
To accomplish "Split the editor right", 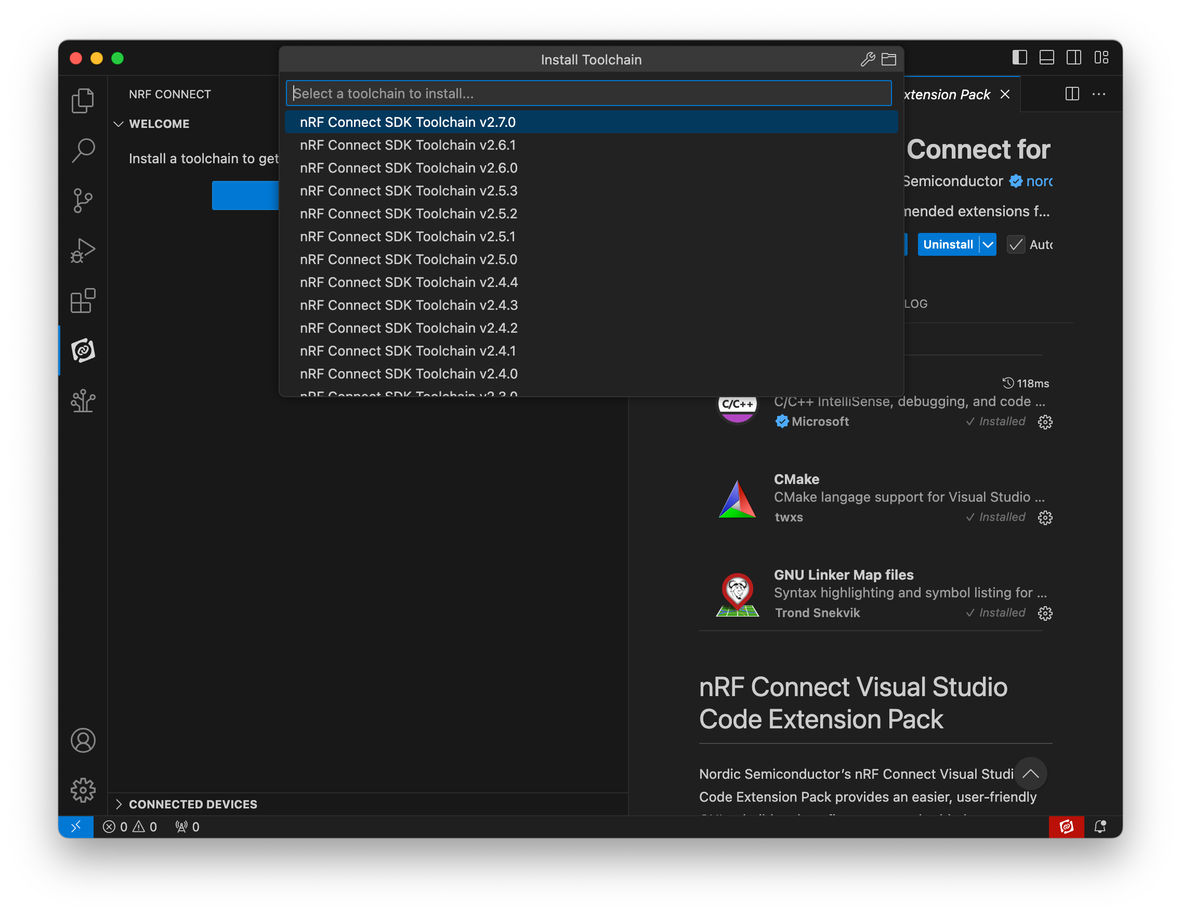I will tap(1072, 94).
